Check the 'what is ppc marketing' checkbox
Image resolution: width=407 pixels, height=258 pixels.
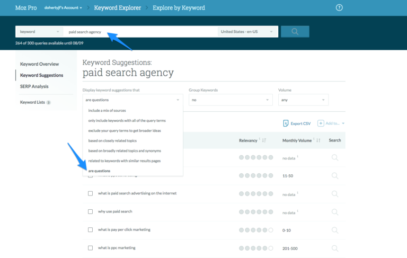tap(90, 248)
